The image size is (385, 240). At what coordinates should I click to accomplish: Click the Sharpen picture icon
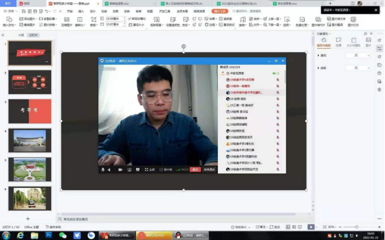(x=79, y=19)
